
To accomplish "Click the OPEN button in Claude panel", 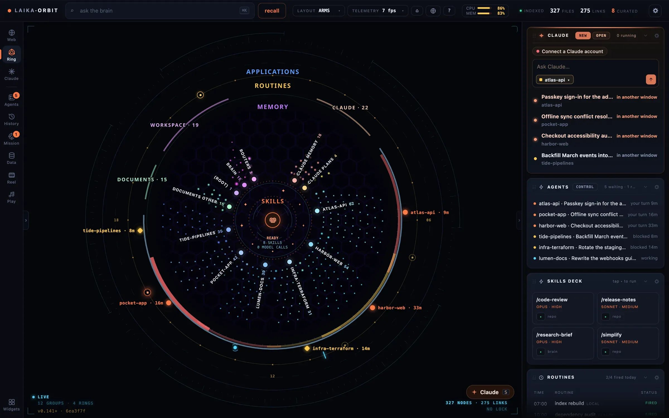I will point(601,36).
